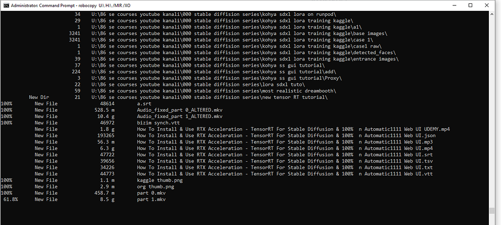The width and height of the screenshot is (501, 225).
Task: Click file 'Audio_fixed_part 1_ALTERED.mkv'
Action: [x=180, y=116]
